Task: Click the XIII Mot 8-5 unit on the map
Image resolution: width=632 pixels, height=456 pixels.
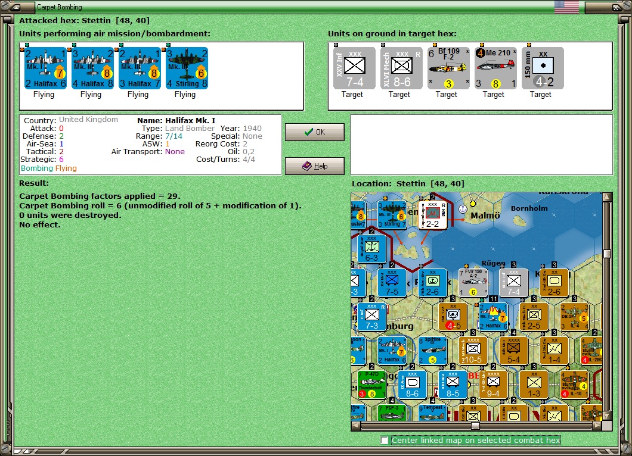Action: [x=453, y=385]
